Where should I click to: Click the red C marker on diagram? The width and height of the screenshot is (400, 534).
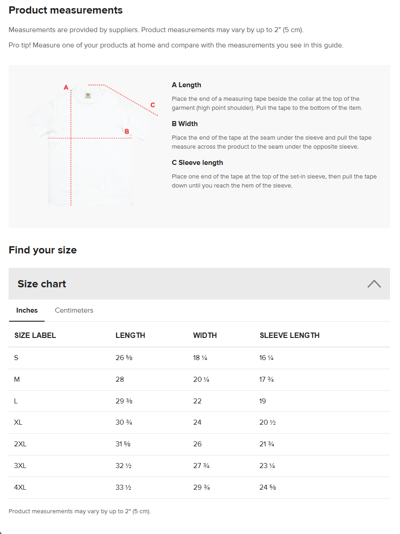153,105
